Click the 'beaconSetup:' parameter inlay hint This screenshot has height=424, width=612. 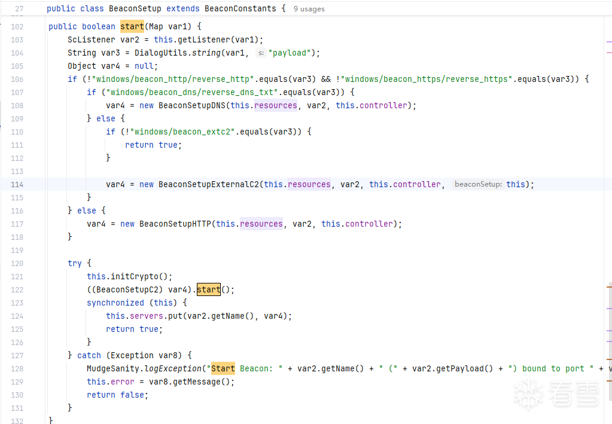point(478,184)
